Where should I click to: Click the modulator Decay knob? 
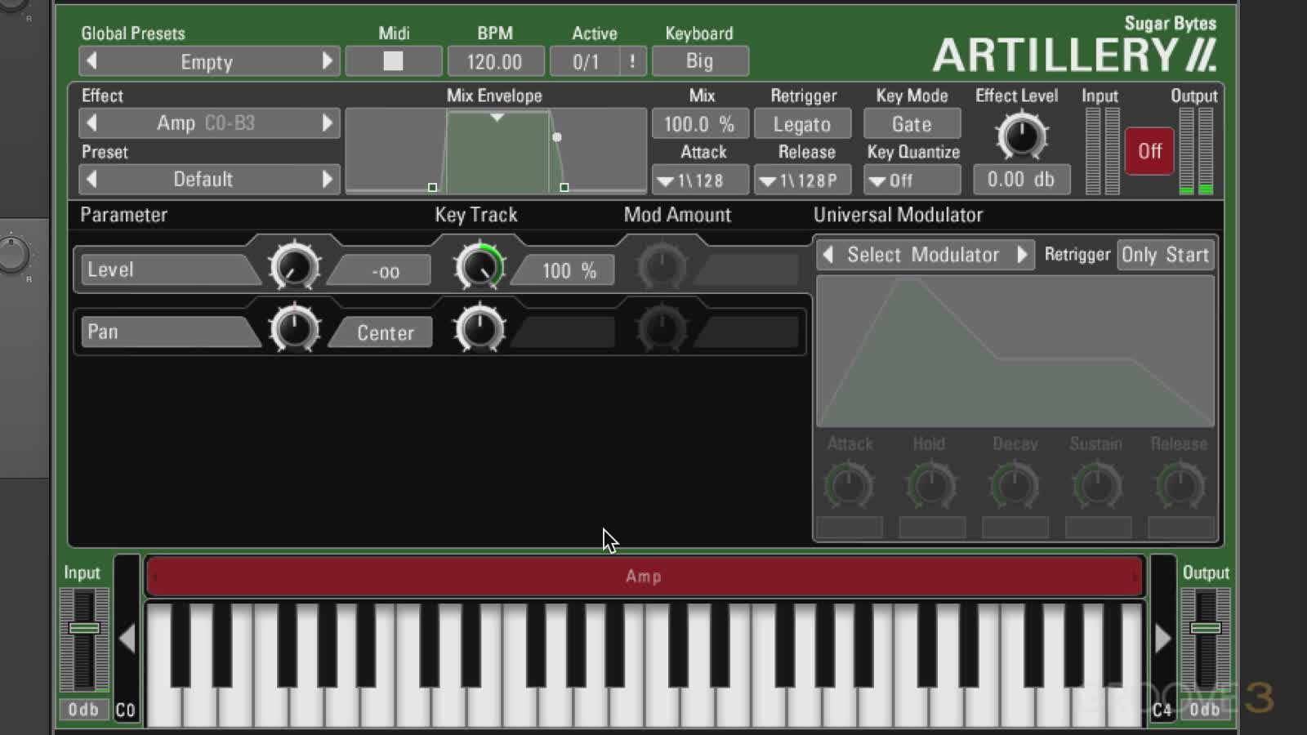[1015, 486]
